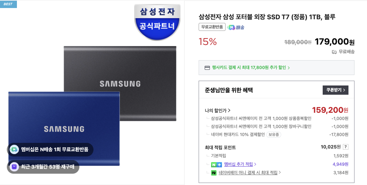This screenshot has height=185, width=367.
Task: Click the blue Samsung T7 SSD image
Action: pos(64,129)
